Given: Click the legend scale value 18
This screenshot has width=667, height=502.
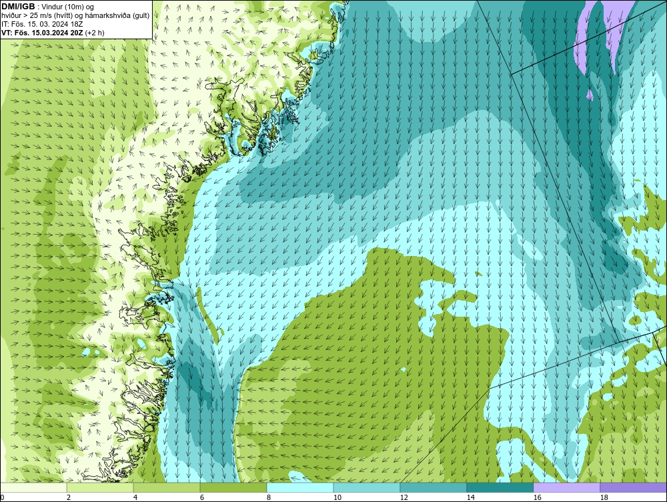Looking at the screenshot, I should (x=604, y=497).
